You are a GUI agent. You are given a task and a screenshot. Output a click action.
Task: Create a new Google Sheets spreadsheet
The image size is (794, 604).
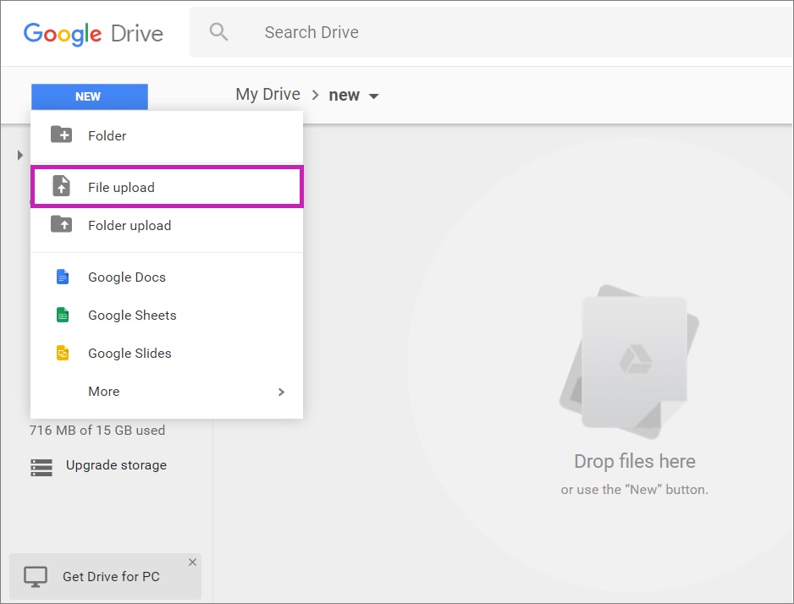point(167,316)
